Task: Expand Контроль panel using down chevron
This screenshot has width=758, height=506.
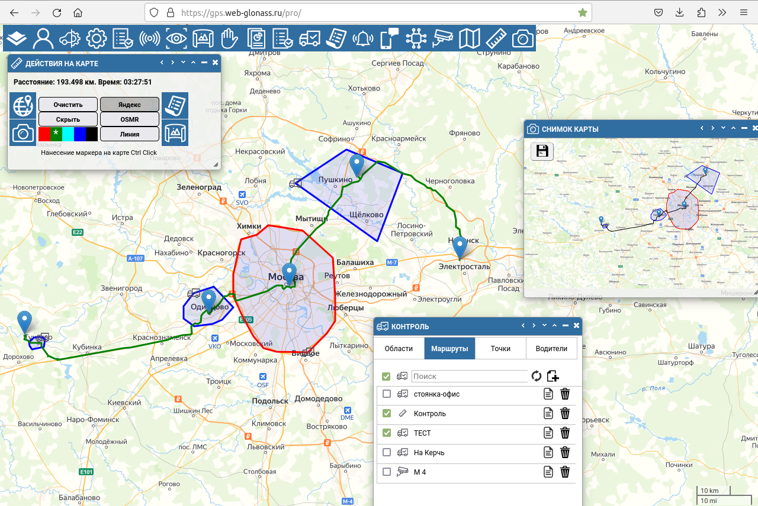Action: [x=544, y=326]
